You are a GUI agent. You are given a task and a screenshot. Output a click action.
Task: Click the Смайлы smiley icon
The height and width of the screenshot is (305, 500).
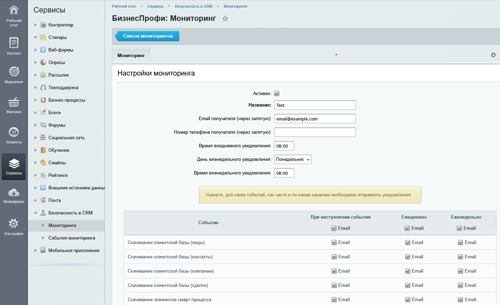tap(43, 163)
